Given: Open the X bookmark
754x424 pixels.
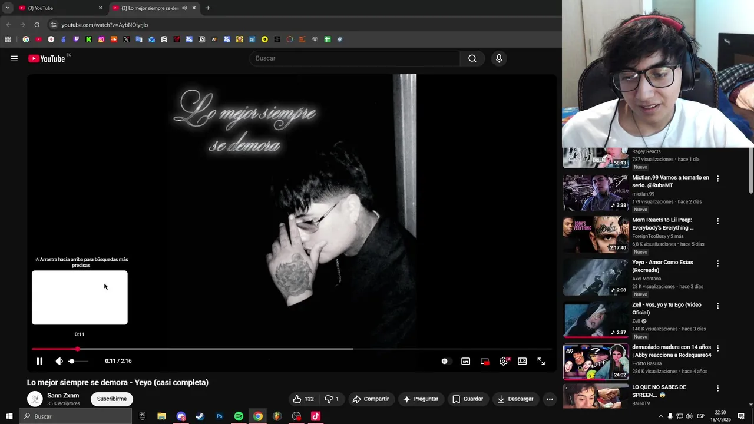Looking at the screenshot, I should coord(126,39).
